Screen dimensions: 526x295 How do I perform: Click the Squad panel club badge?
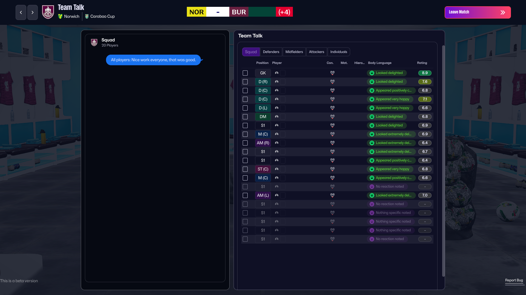(94, 42)
